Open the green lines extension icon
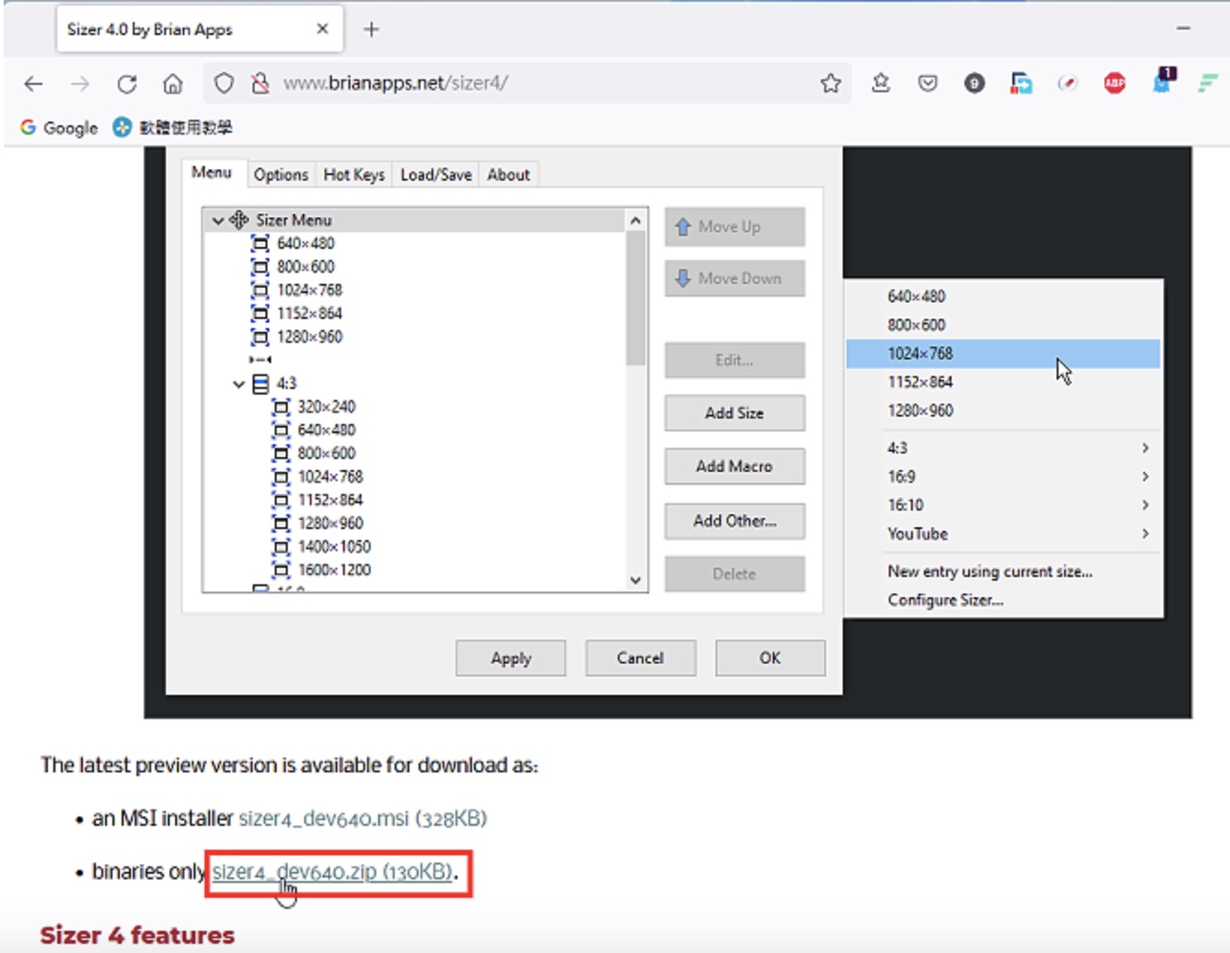Image resolution: width=1230 pixels, height=953 pixels. tap(1208, 84)
